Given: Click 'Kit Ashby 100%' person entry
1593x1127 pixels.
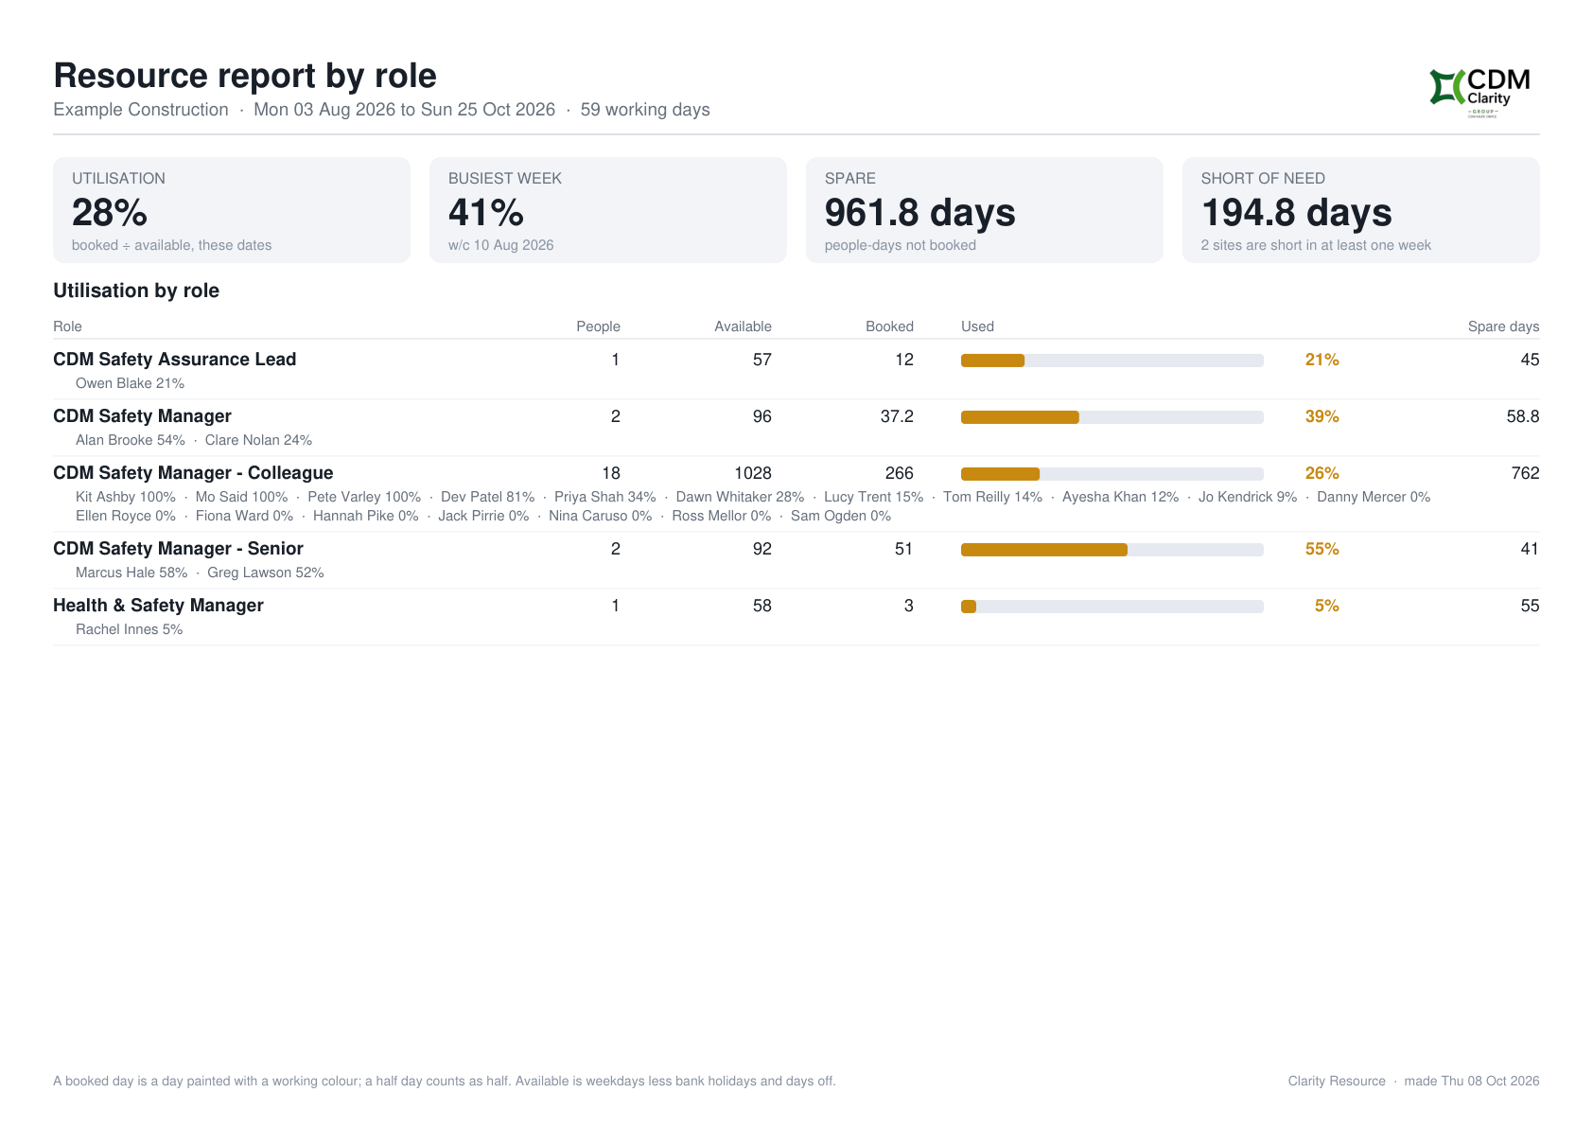Looking at the screenshot, I should 126,497.
